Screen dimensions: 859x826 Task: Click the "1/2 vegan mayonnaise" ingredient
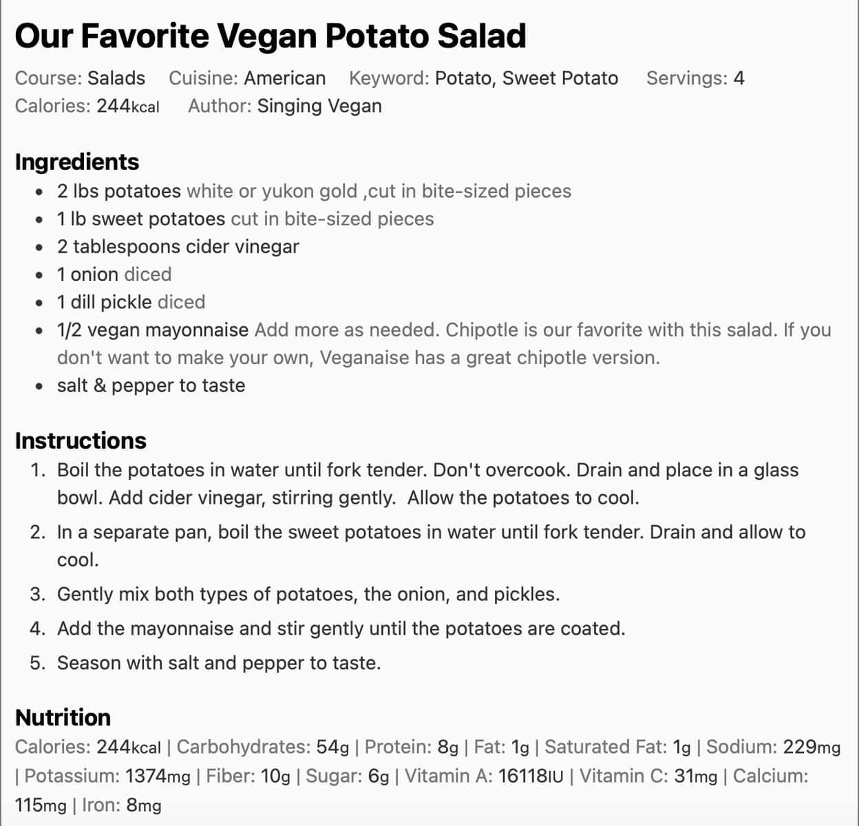coord(153,330)
